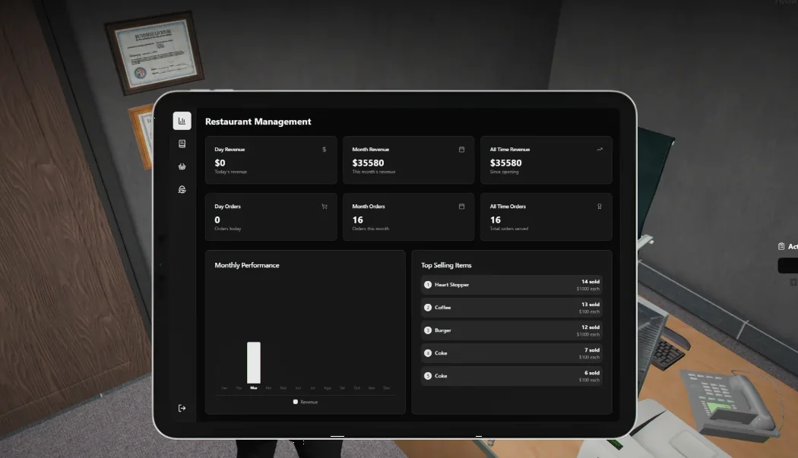
Task: Click the logout icon in the sidebar
Action: point(182,408)
